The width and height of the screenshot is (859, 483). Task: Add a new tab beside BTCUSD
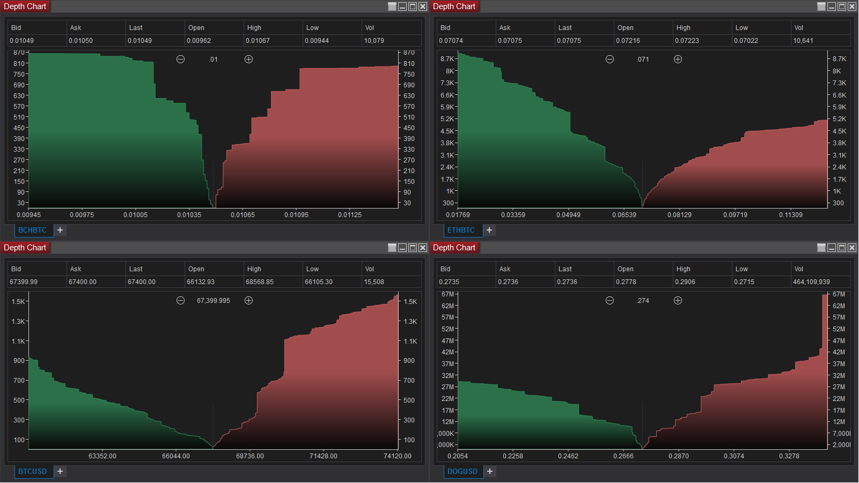point(60,471)
